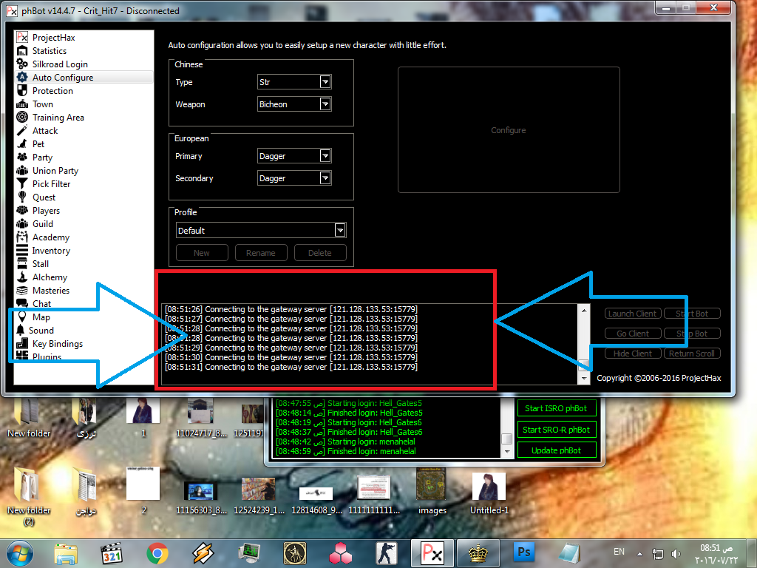757x568 pixels.
Task: Click the Pick Filter funnel icon
Action: click(22, 183)
